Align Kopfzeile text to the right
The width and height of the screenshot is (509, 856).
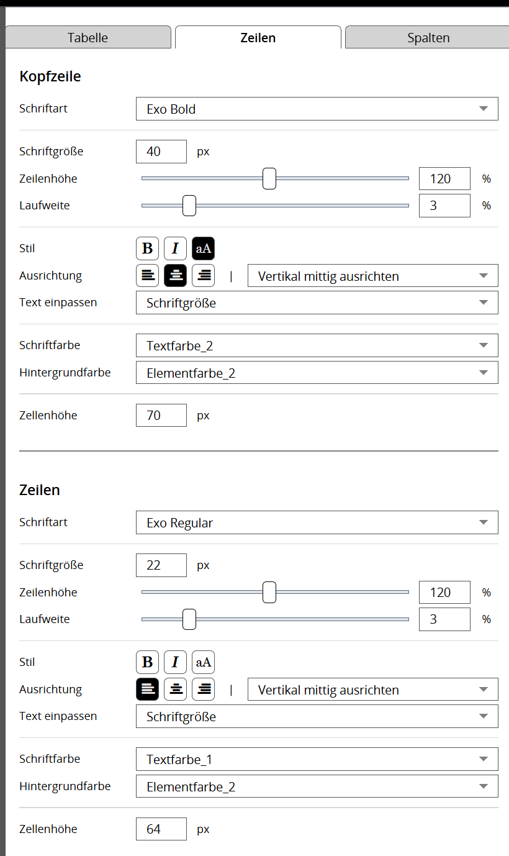(203, 276)
